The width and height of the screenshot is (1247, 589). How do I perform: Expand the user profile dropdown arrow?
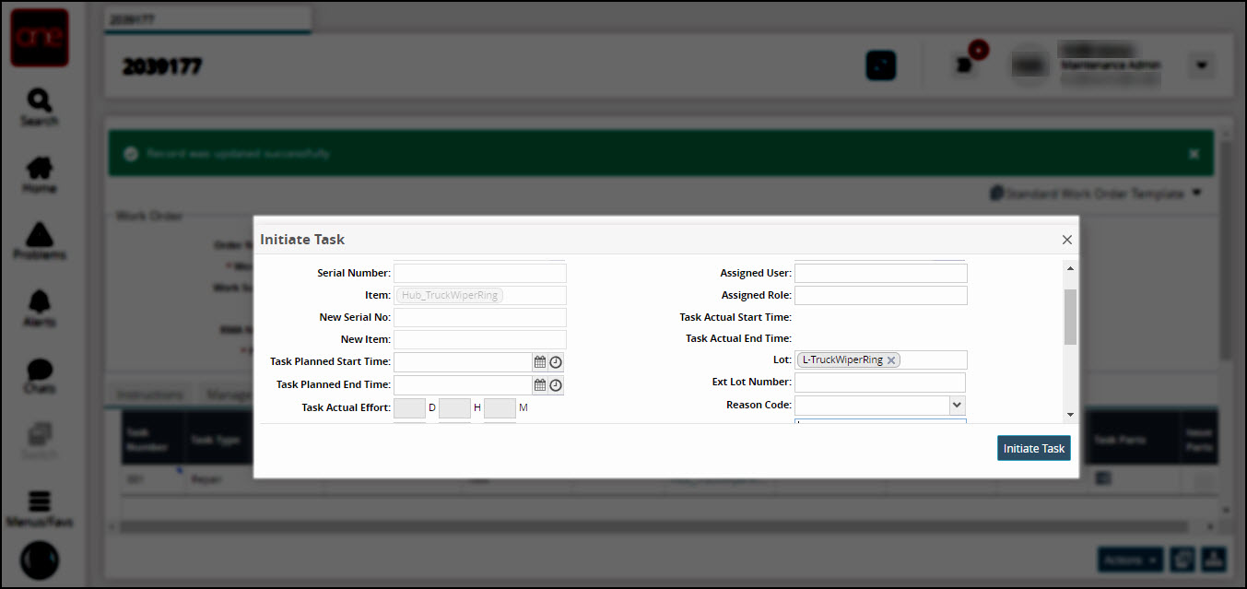[x=1200, y=65]
